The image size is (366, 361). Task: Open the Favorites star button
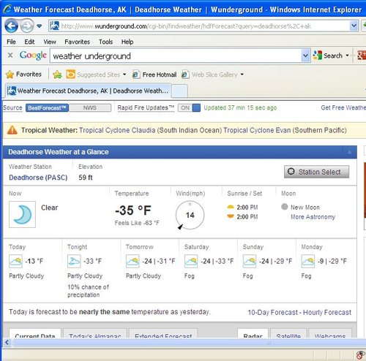[x=23, y=75]
